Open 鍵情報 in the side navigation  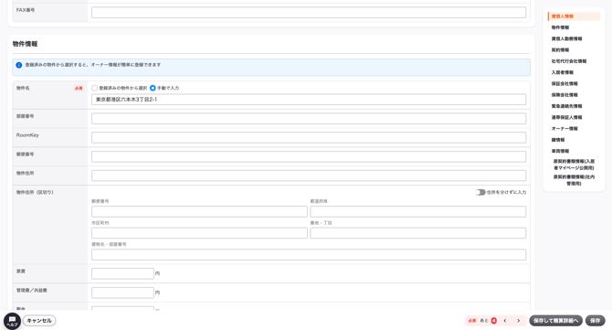[x=558, y=140]
